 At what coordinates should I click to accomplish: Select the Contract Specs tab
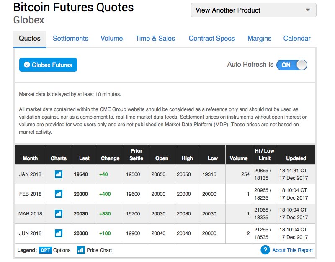pyautogui.click(x=211, y=39)
